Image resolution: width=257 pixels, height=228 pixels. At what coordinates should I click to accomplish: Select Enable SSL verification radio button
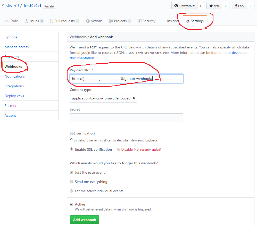[x=71, y=149]
